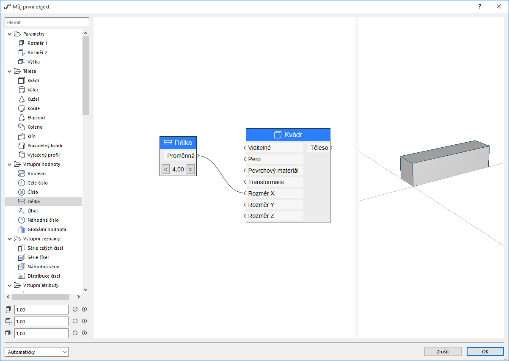Click the first dimension value field

[41, 310]
